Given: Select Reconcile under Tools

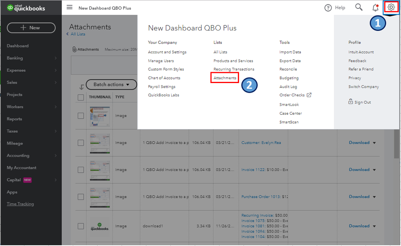Looking at the screenshot, I should pos(288,69).
